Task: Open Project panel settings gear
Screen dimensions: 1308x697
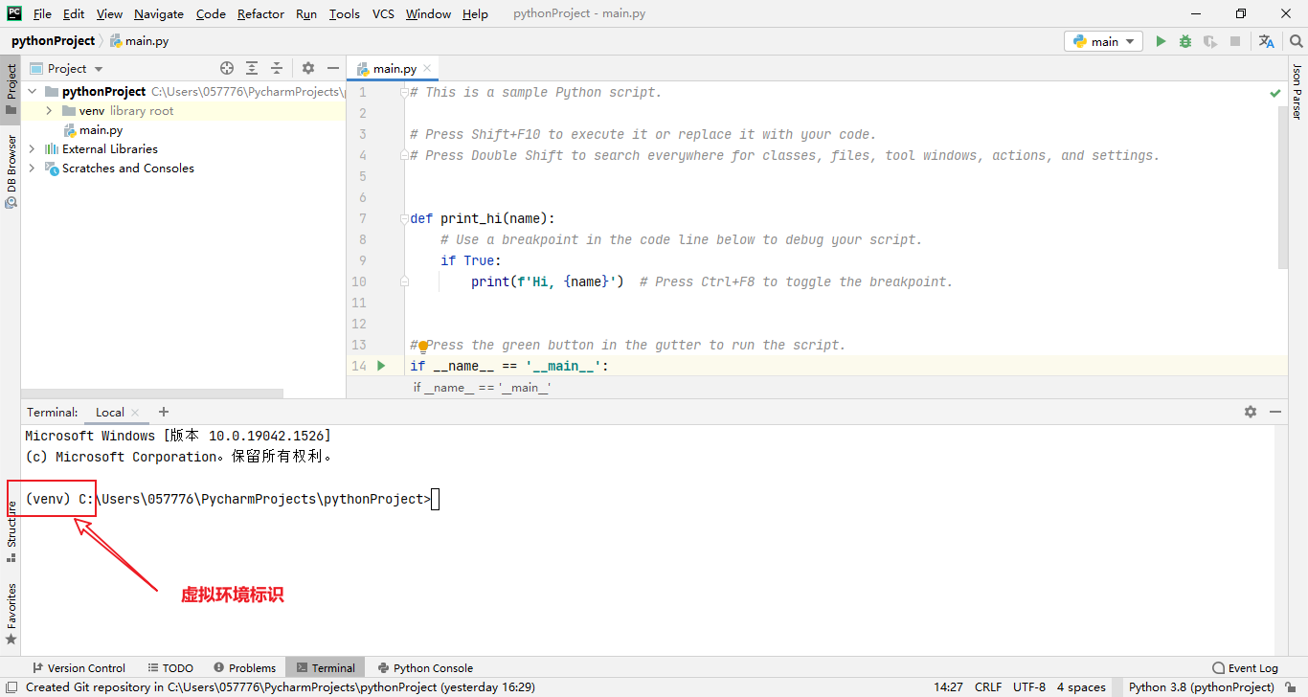Action: (x=308, y=68)
